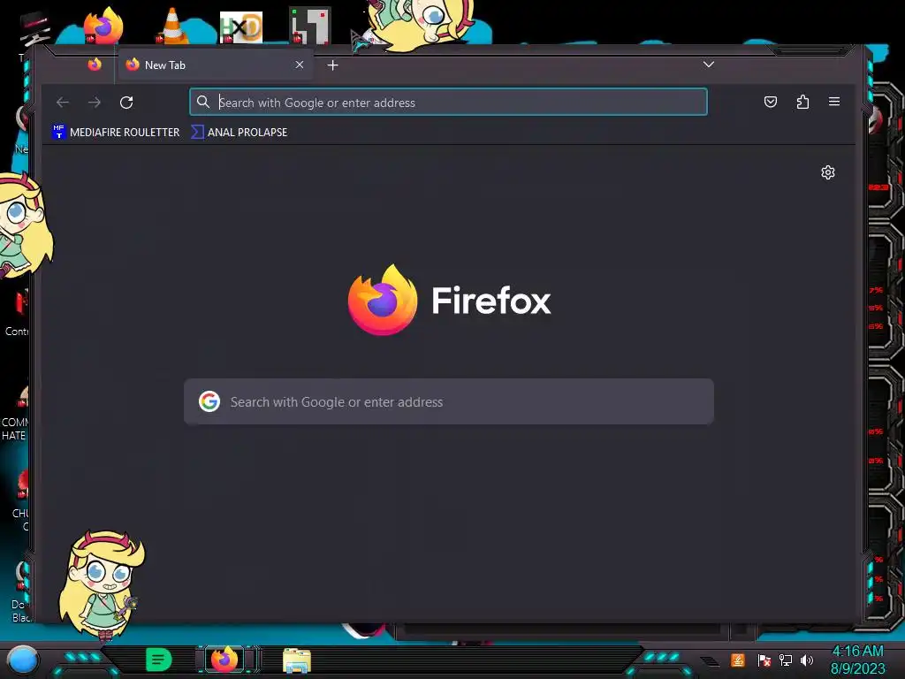Screen dimensions: 905x679
Task: Expand the list all tabs chevron
Action: pos(709,64)
